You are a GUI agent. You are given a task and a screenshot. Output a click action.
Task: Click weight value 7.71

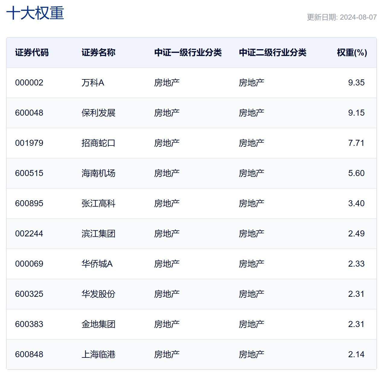(x=356, y=143)
